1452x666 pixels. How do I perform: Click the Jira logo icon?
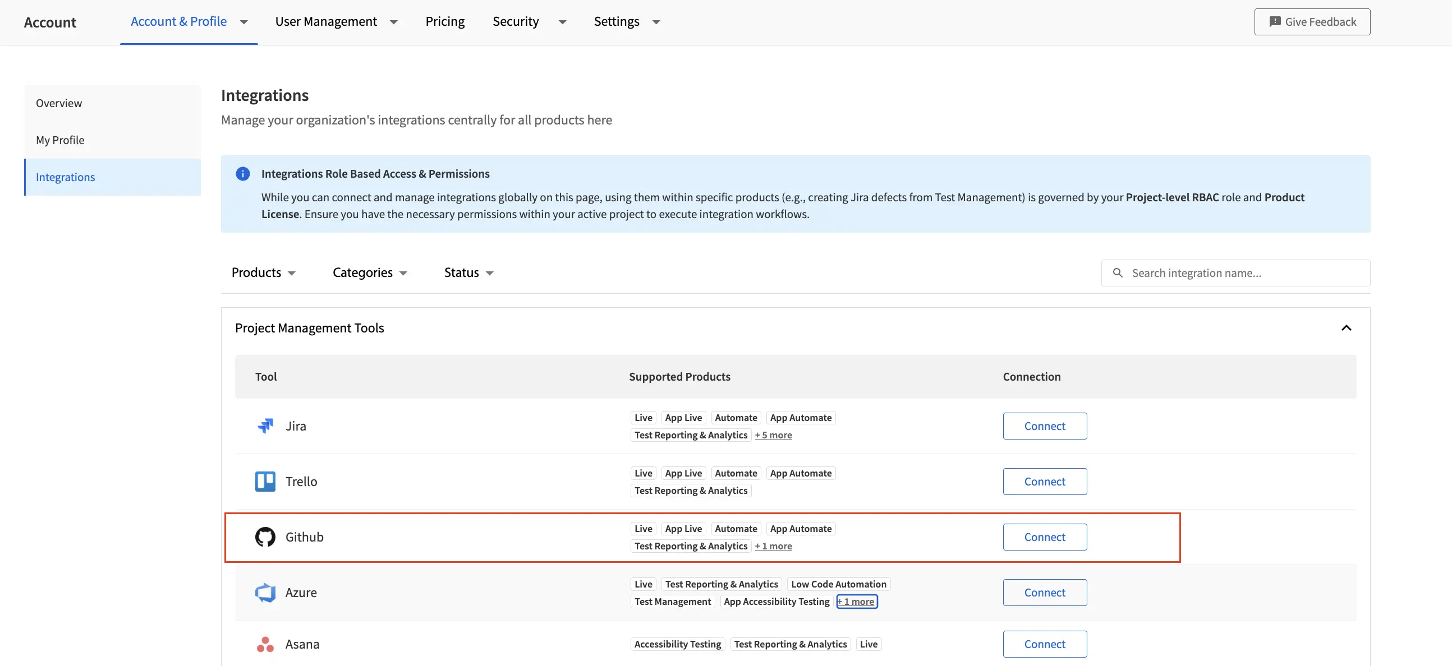coord(265,425)
